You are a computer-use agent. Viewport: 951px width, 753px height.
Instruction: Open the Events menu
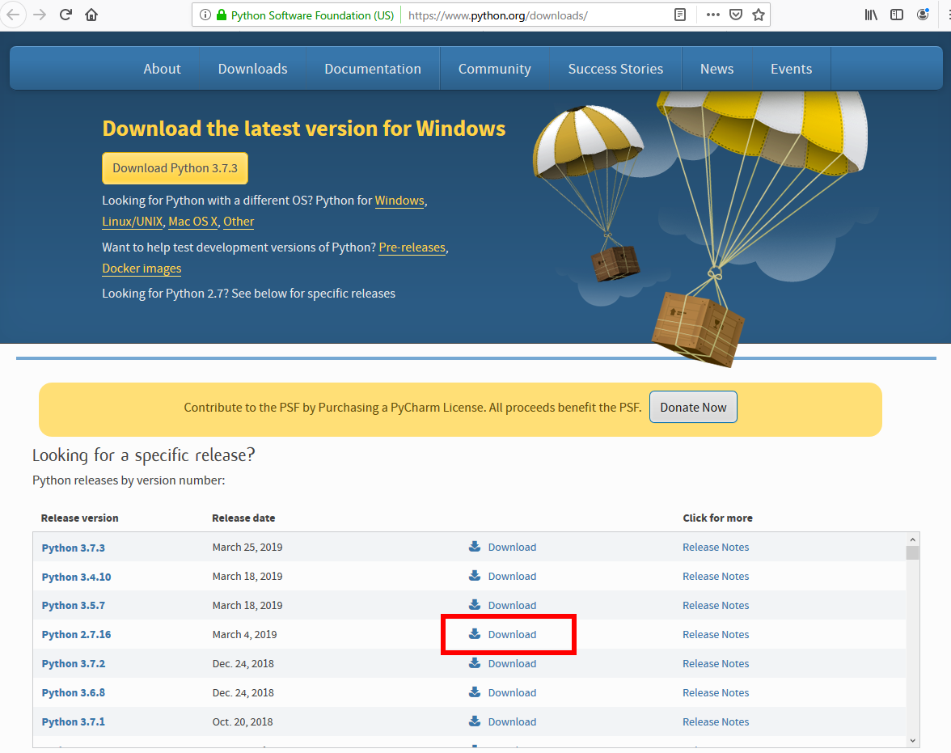pyautogui.click(x=791, y=69)
